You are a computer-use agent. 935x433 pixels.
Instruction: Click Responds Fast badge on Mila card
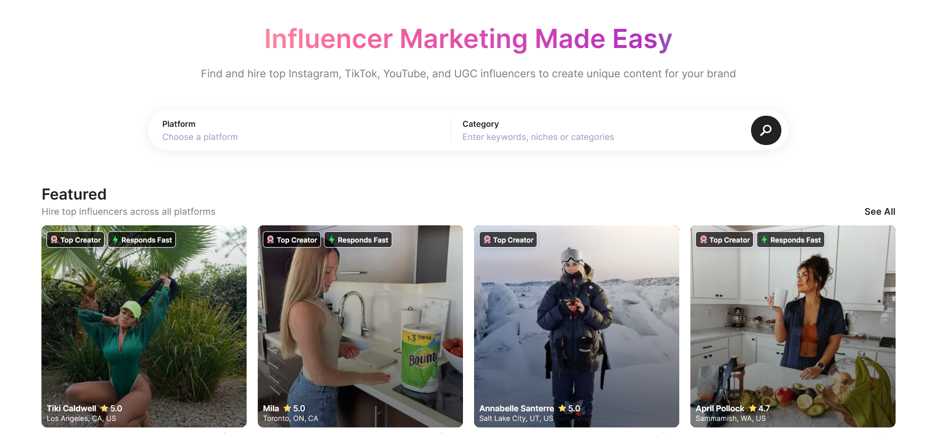358,239
